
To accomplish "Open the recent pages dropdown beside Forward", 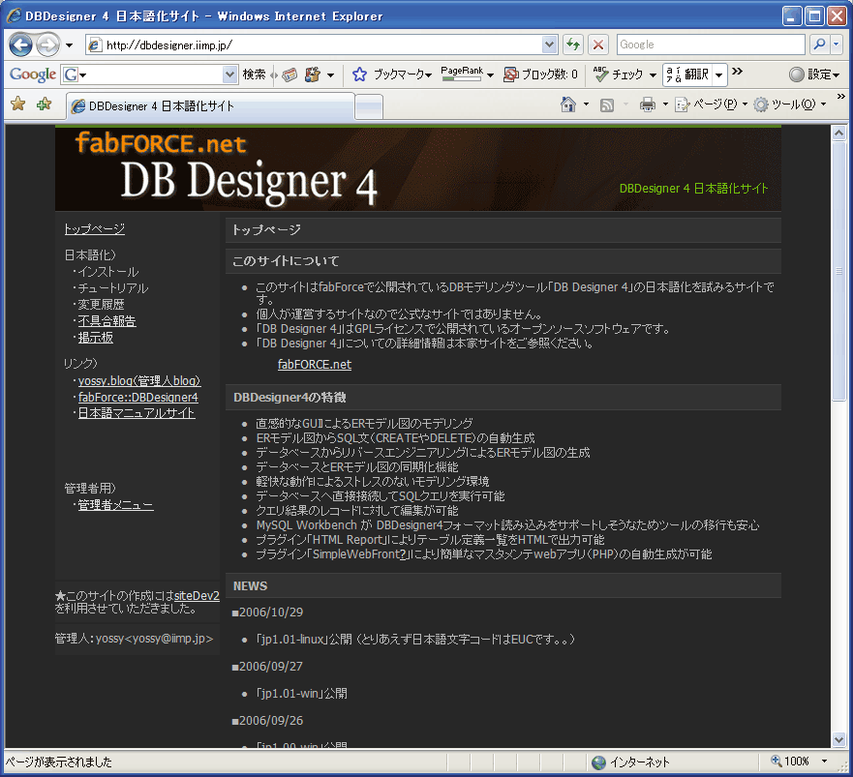I will click(x=69, y=45).
